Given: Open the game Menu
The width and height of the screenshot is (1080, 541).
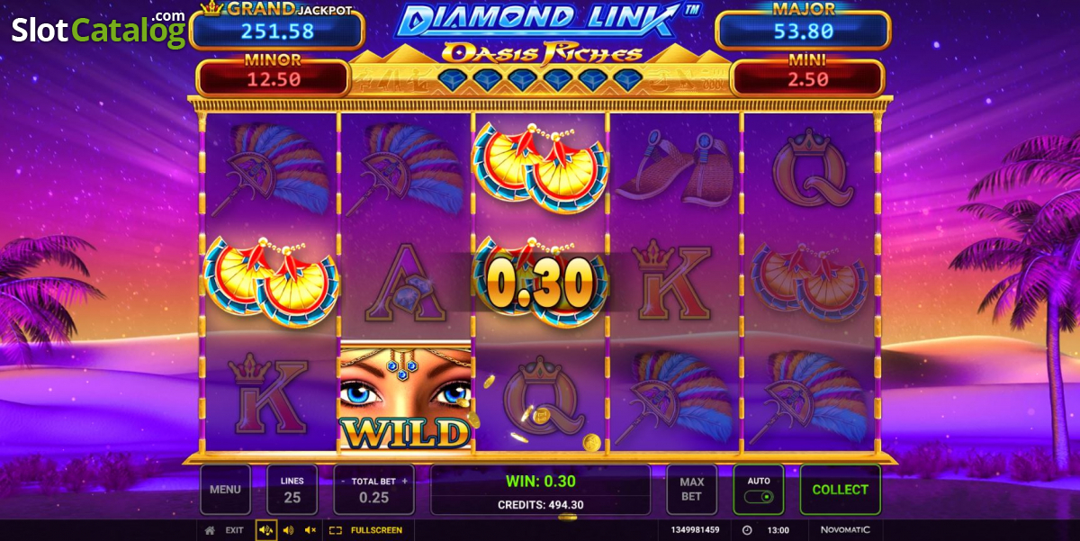Looking at the screenshot, I should click(x=225, y=490).
